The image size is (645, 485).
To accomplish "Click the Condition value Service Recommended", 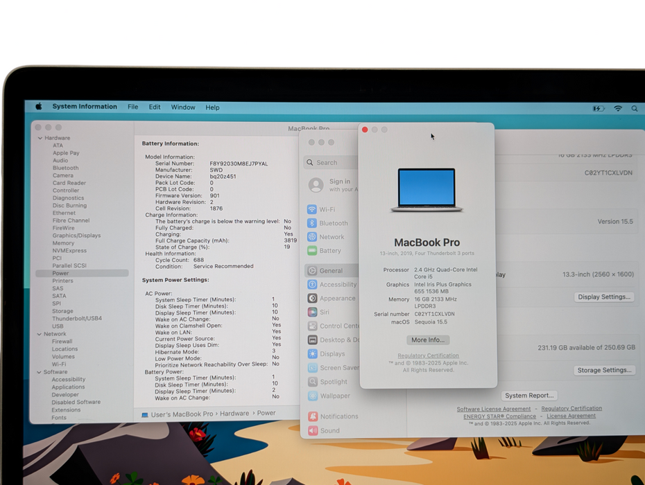I will [x=223, y=266].
